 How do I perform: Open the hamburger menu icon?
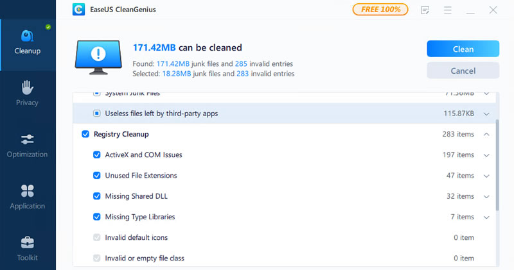[447, 10]
